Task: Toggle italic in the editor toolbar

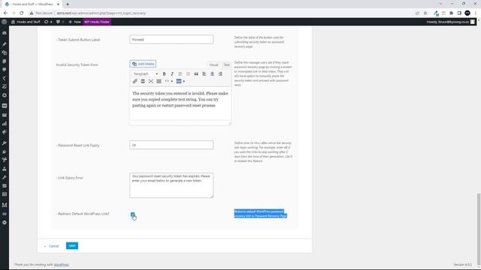Action: 172,73
